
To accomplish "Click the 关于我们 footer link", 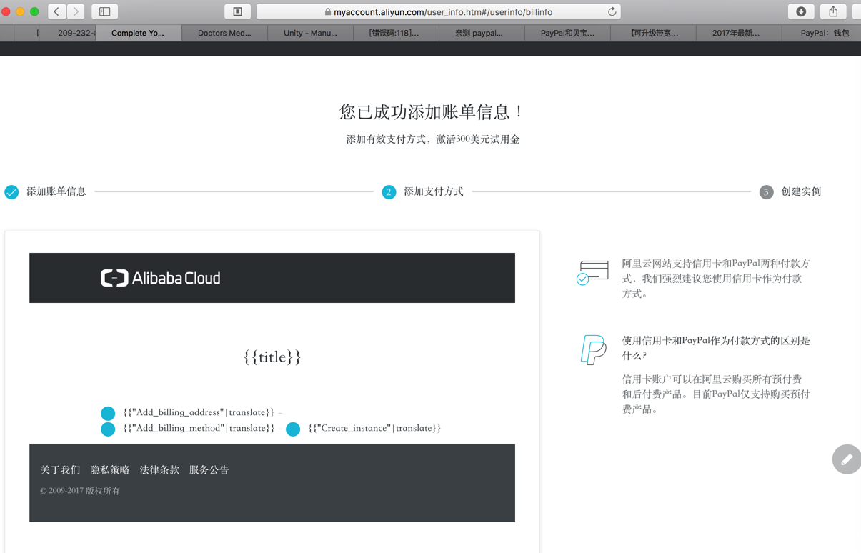I will tap(60, 469).
